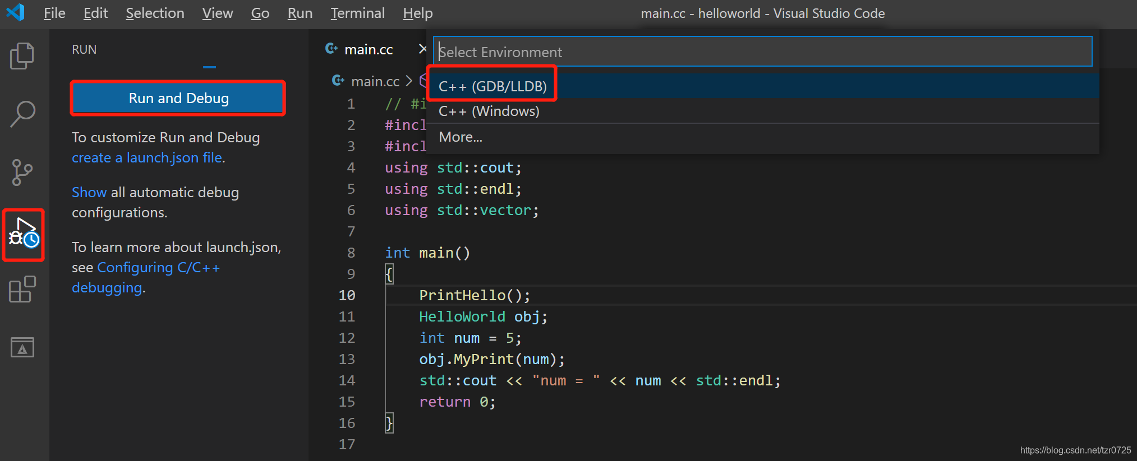Focus the Select Environment input box
The height and width of the screenshot is (461, 1137).
763,52
